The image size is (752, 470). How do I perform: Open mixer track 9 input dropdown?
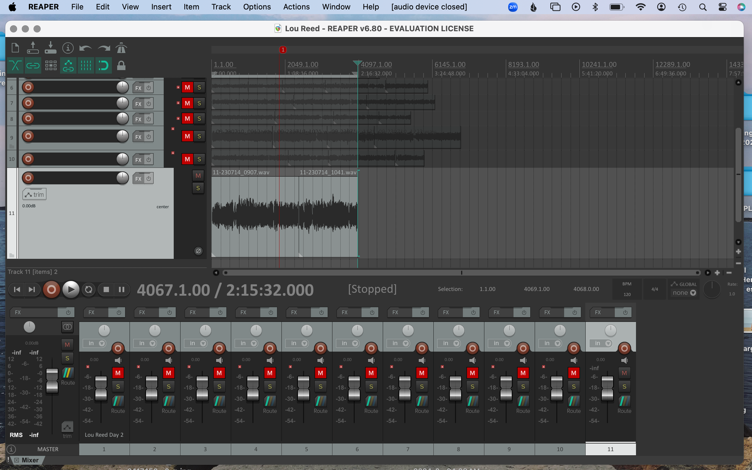point(500,343)
